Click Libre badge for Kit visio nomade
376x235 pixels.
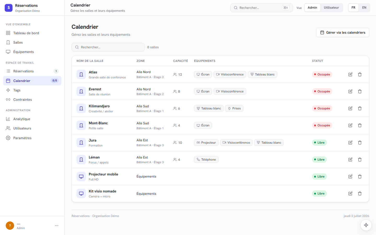(x=319, y=193)
